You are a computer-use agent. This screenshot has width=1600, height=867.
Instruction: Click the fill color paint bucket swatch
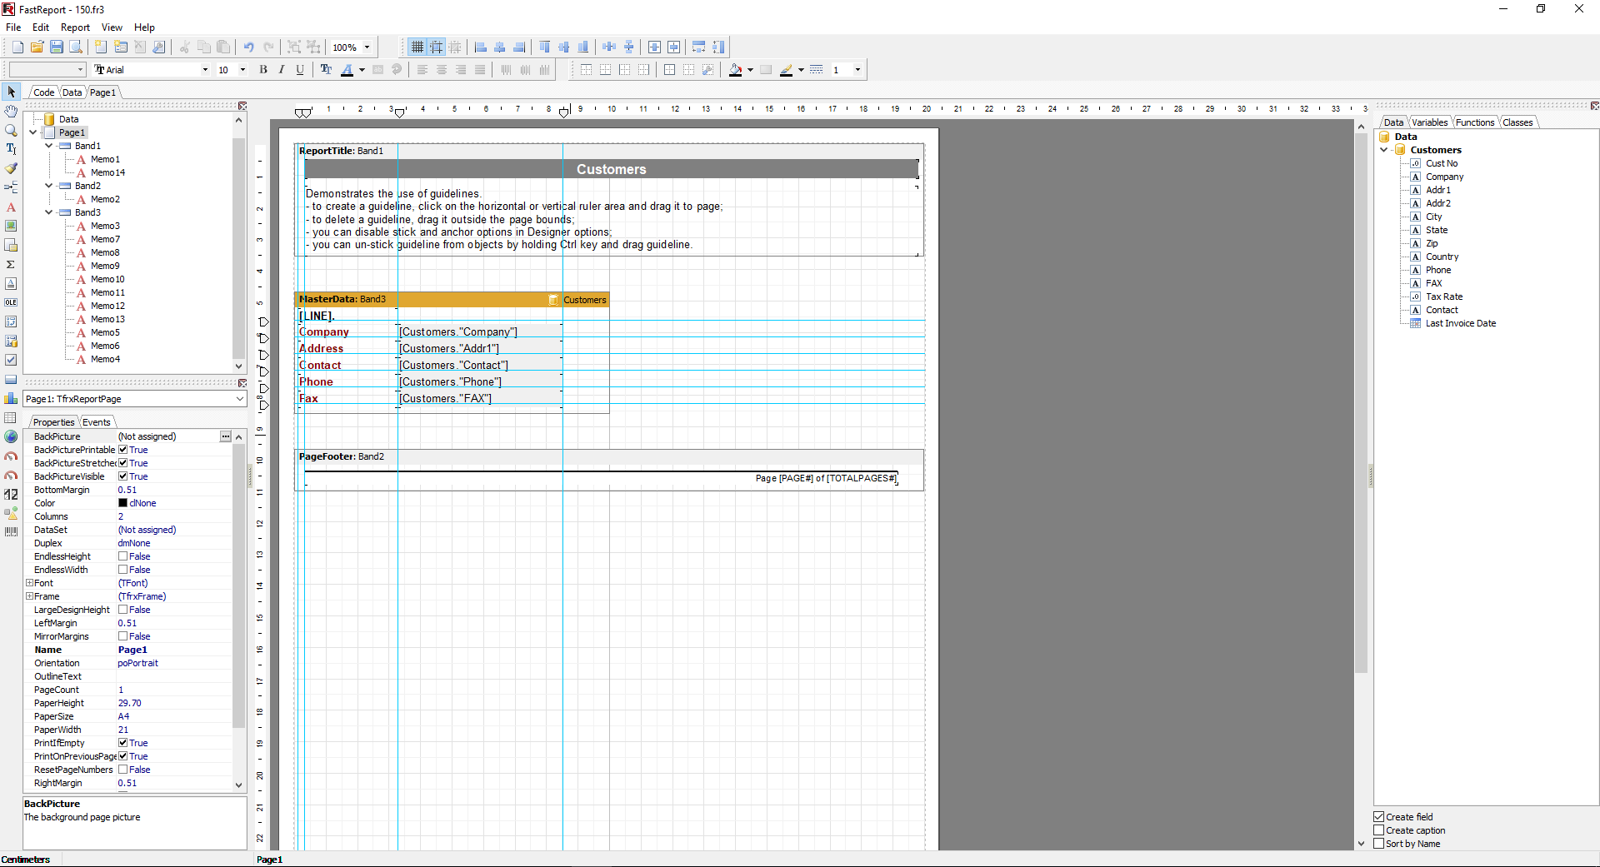click(735, 70)
